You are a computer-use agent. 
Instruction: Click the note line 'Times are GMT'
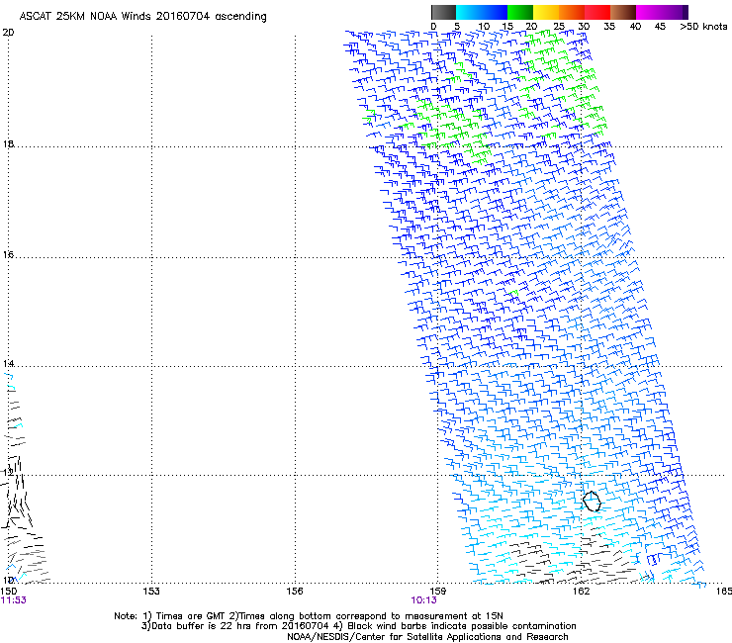click(191, 616)
